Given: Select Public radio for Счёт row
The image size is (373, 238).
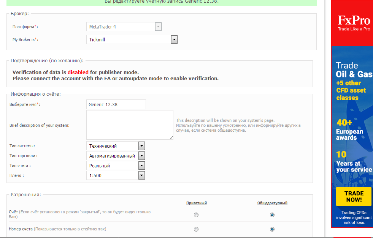Looking at the screenshot, I should click(x=272, y=215).
